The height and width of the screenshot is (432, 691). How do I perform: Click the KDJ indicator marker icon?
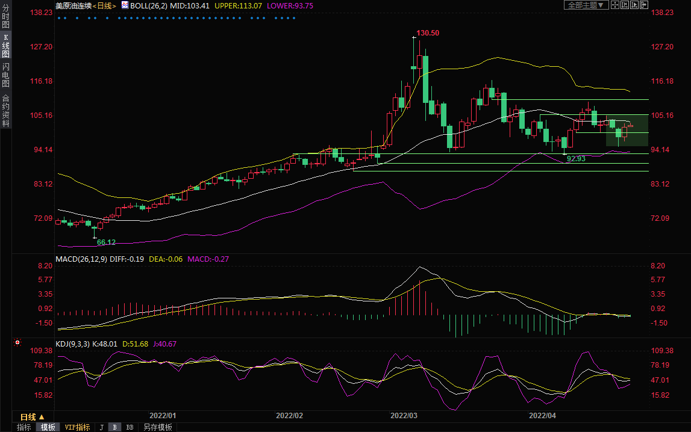coord(17,343)
